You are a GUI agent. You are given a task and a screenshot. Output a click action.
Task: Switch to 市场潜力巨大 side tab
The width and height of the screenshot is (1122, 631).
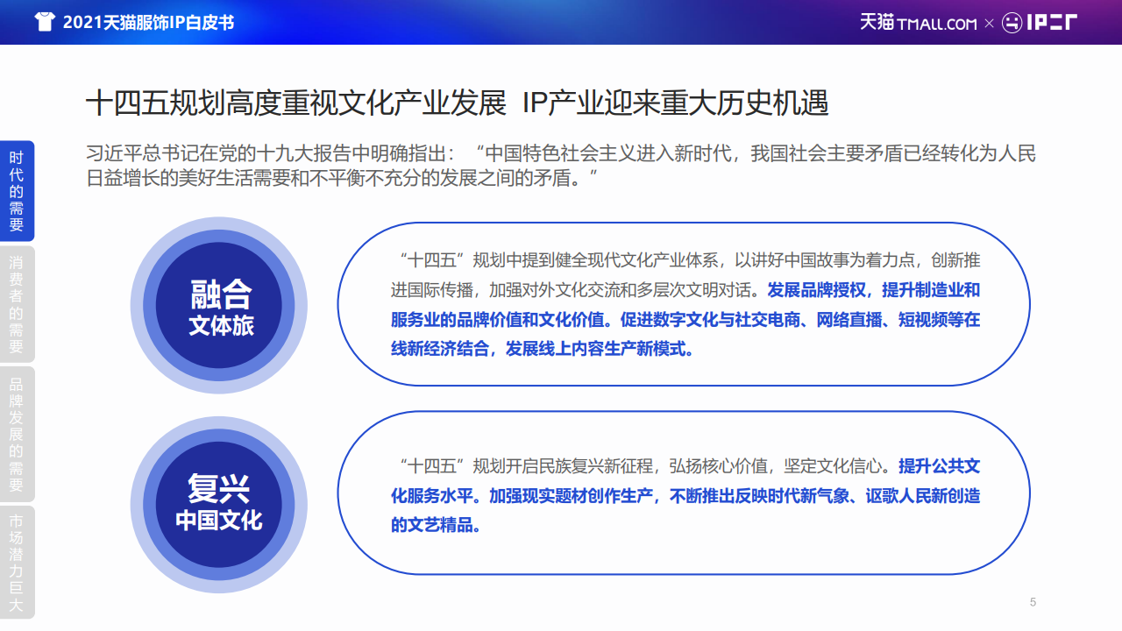(x=17, y=562)
